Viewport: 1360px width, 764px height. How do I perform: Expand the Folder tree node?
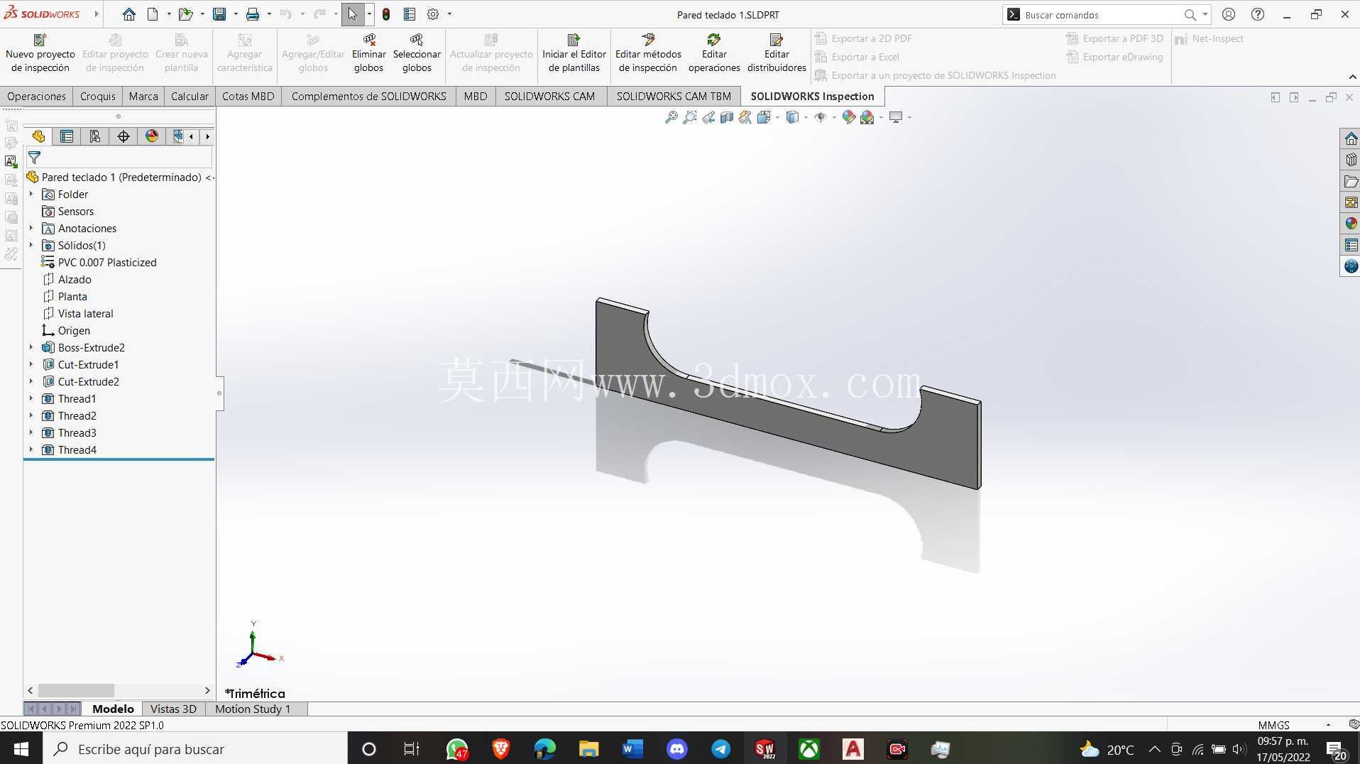(x=31, y=194)
